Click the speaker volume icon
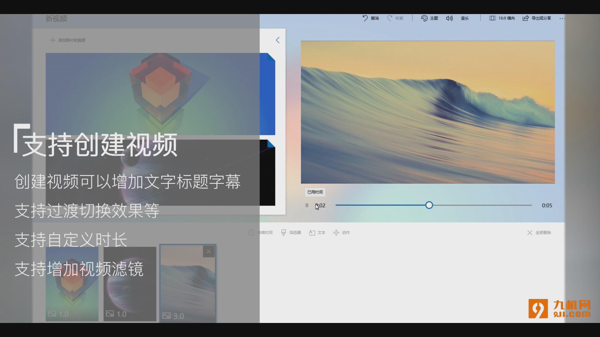Screen dimensions: 600x337 point(449,18)
